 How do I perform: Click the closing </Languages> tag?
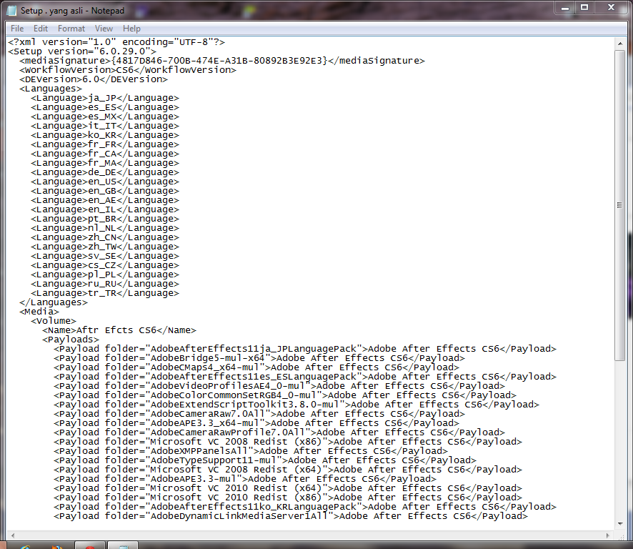[54, 302]
